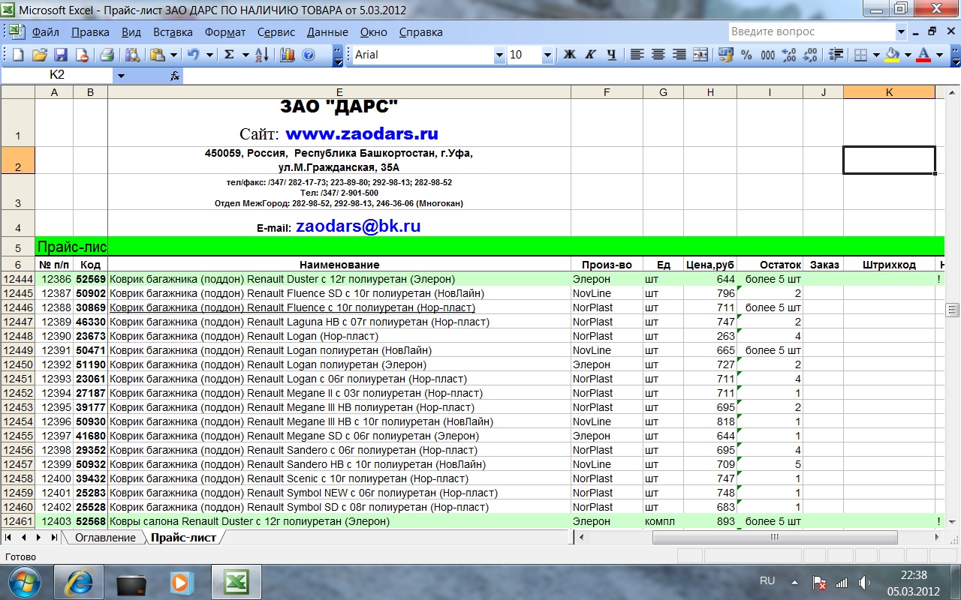Apply Percent style format

[x=746, y=55]
